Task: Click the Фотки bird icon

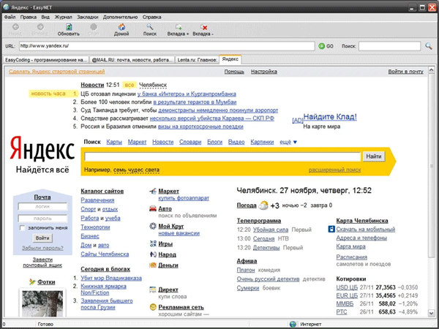Action: [x=32, y=281]
